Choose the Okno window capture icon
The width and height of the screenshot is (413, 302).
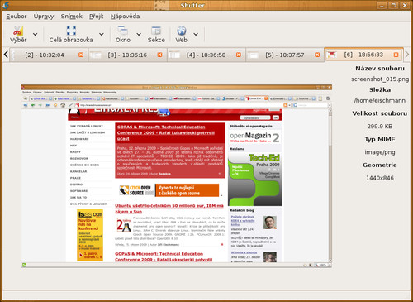[x=123, y=31]
